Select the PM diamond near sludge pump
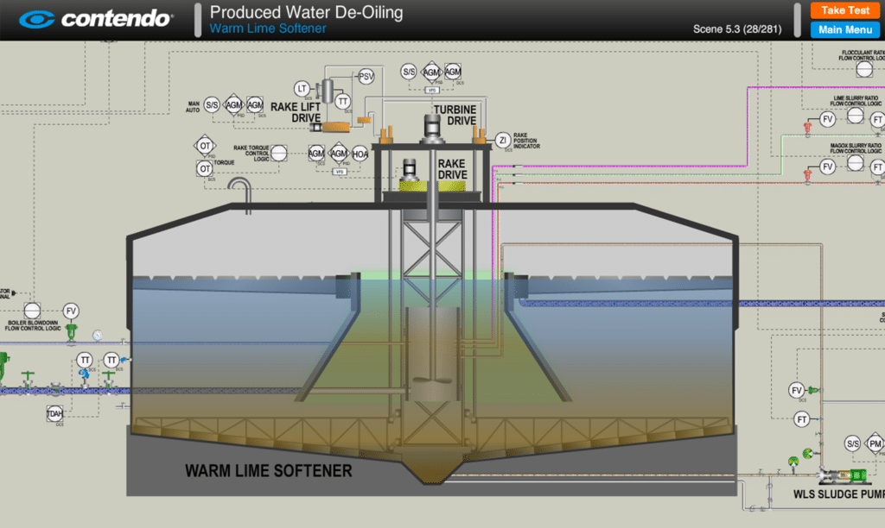The height and width of the screenshot is (528, 885). click(875, 443)
